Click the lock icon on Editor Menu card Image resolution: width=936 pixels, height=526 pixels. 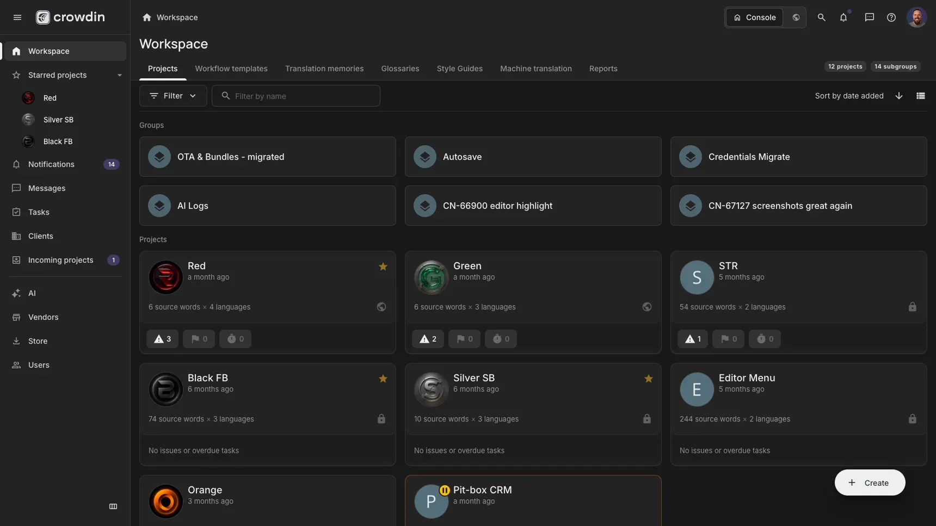tap(913, 419)
